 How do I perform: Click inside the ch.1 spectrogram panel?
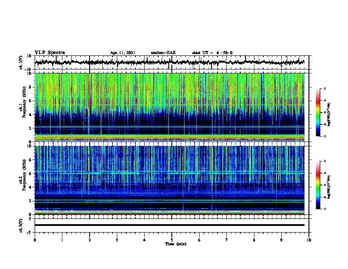click(x=170, y=107)
